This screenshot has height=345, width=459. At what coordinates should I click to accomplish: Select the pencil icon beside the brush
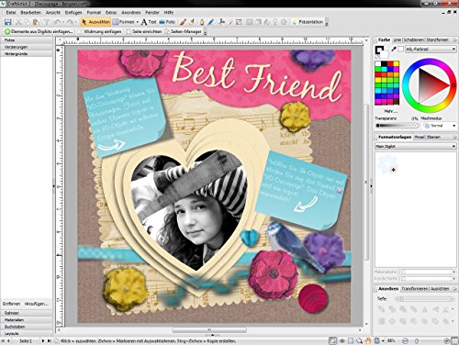click(x=192, y=22)
